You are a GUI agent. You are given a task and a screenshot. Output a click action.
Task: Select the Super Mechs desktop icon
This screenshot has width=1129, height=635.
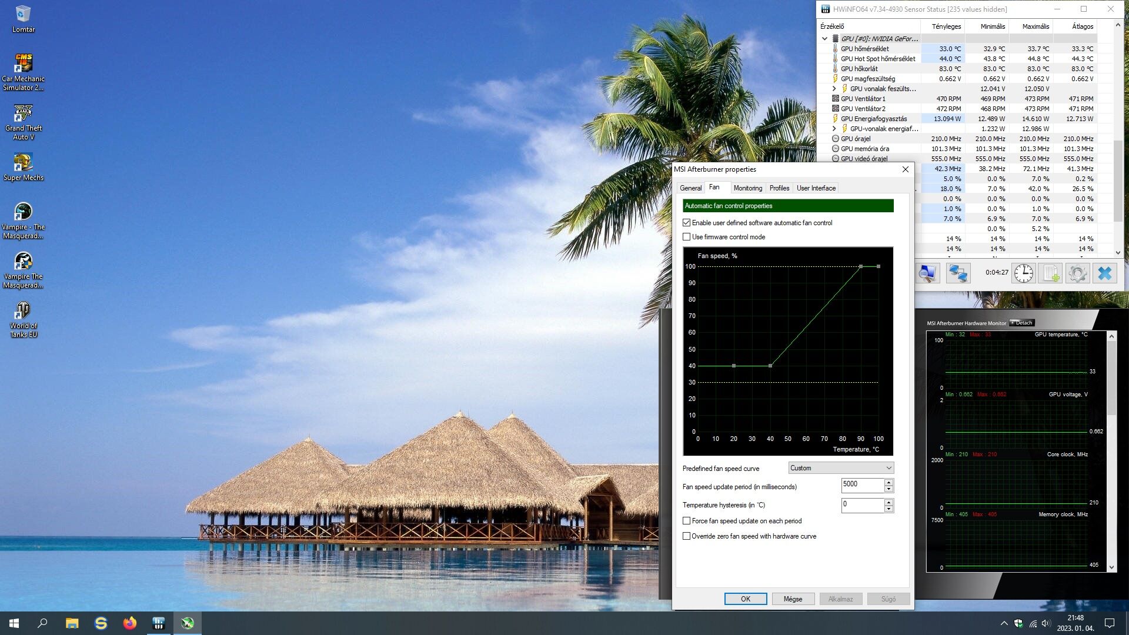point(24,167)
